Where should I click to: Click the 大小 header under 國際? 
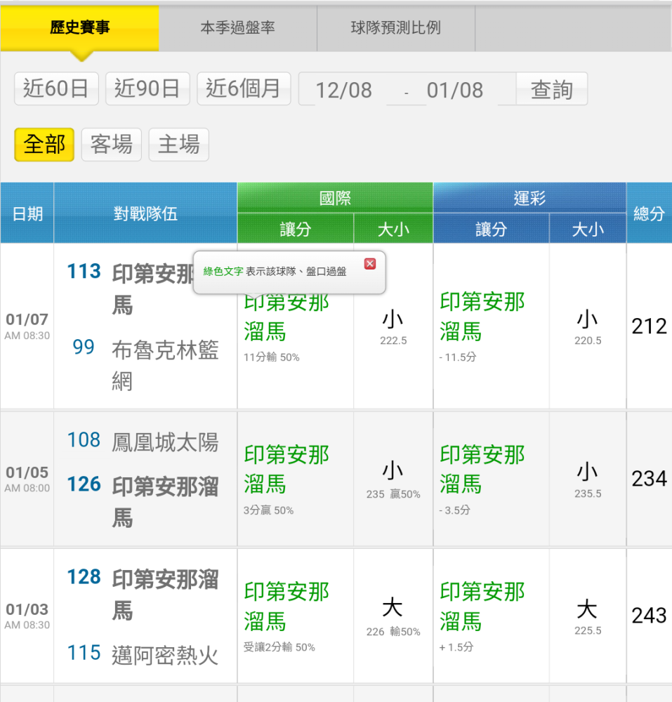click(393, 229)
